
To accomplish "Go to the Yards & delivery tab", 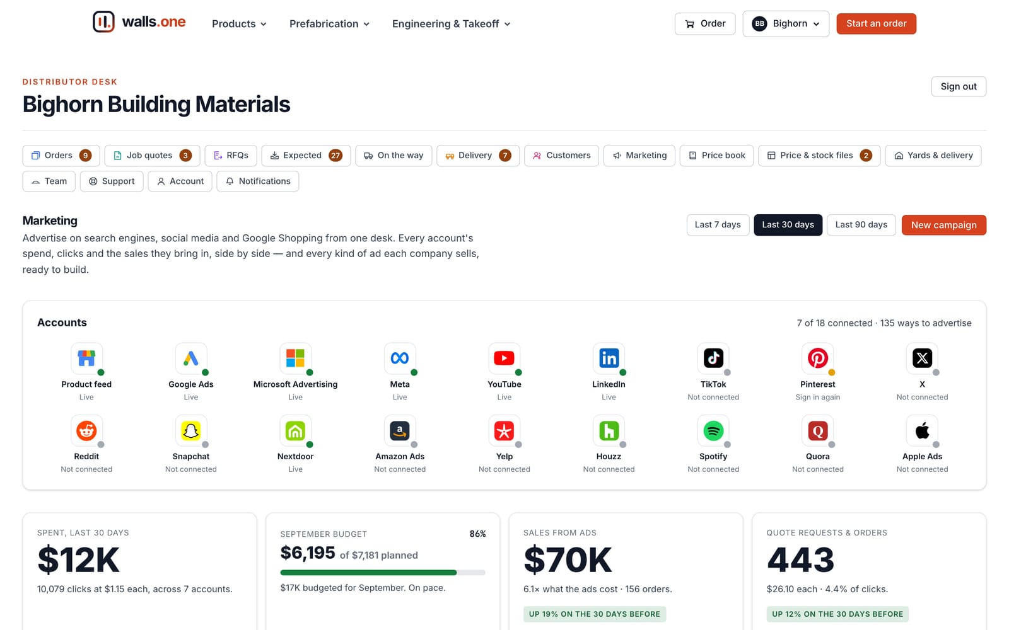I will 933,156.
